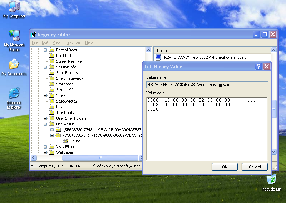Select the StartPage folder icon

point(52,84)
